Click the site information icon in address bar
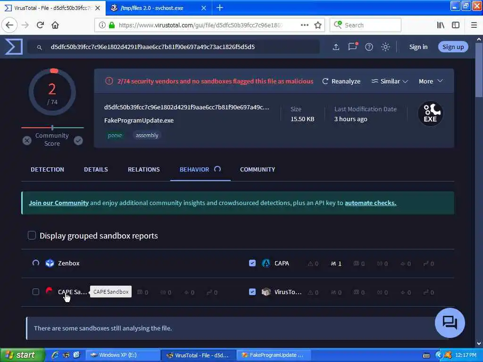This screenshot has width=483, height=362. tap(102, 25)
